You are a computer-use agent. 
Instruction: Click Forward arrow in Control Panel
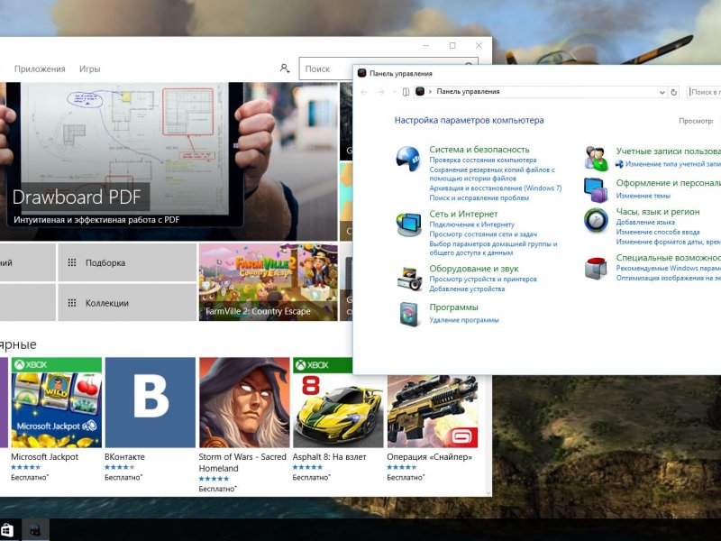pos(380,92)
